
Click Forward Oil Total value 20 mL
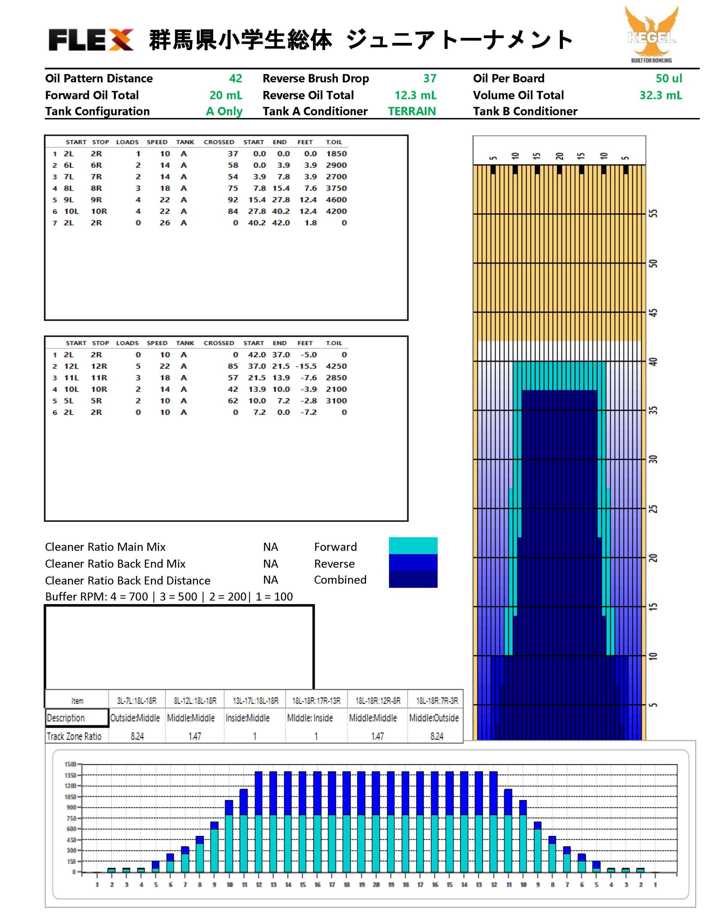[226, 95]
